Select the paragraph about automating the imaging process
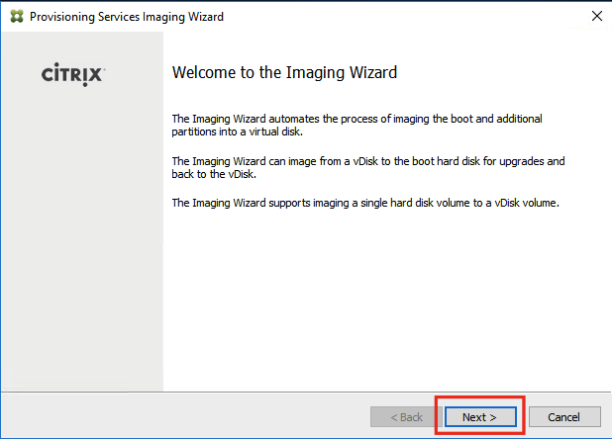 coord(357,125)
